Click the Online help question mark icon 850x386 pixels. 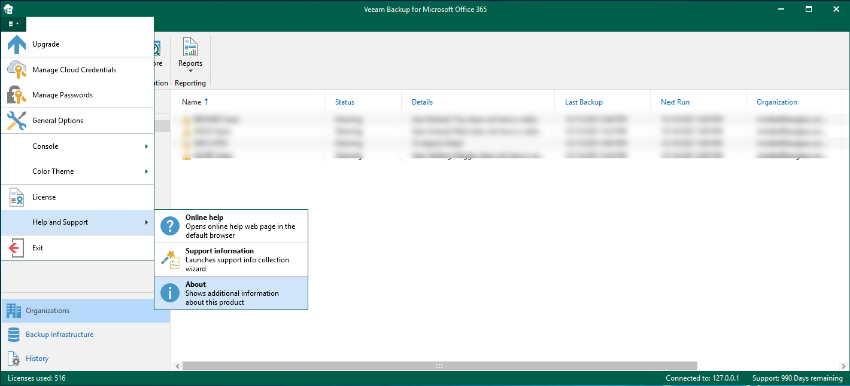(x=170, y=226)
